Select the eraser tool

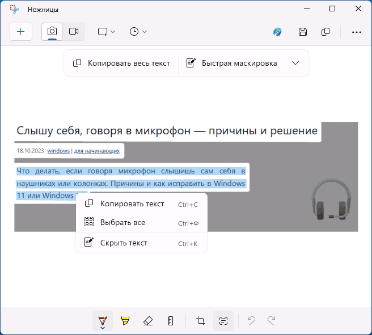pos(148,321)
